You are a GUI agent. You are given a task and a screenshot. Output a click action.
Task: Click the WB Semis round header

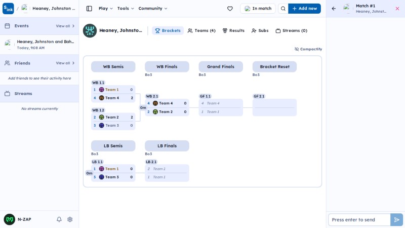point(113,67)
